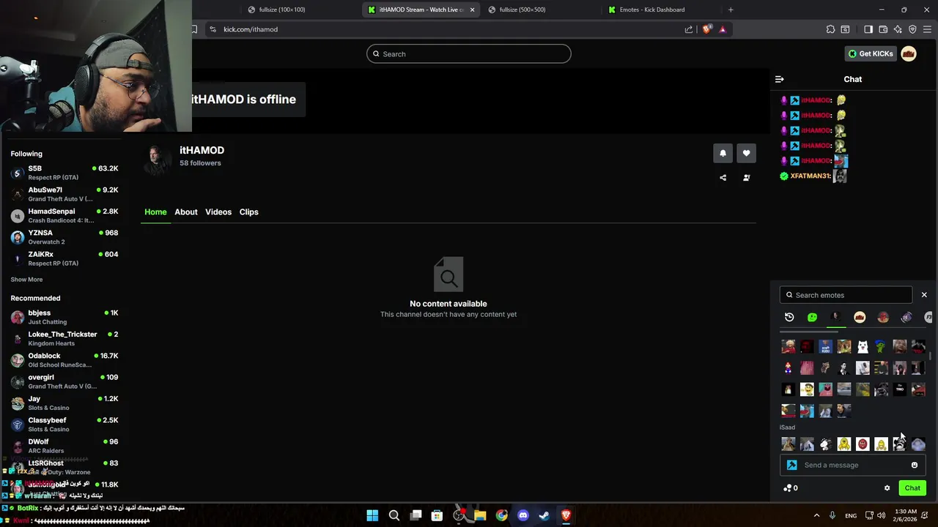Image resolution: width=938 pixels, height=527 pixels.
Task: Open Steam from the taskbar
Action: click(544, 515)
